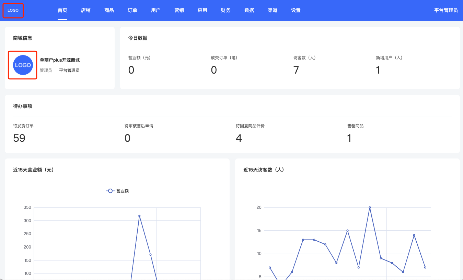The image size is (463, 280).
Task: Open the 渠道 menu
Action: pos(273,10)
